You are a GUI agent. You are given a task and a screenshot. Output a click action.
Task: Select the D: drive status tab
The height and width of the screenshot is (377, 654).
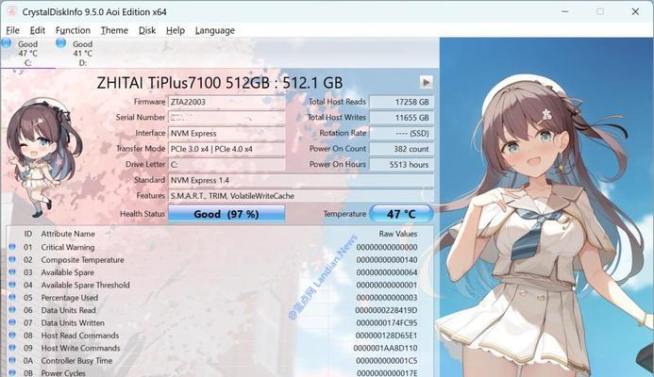pos(83,53)
